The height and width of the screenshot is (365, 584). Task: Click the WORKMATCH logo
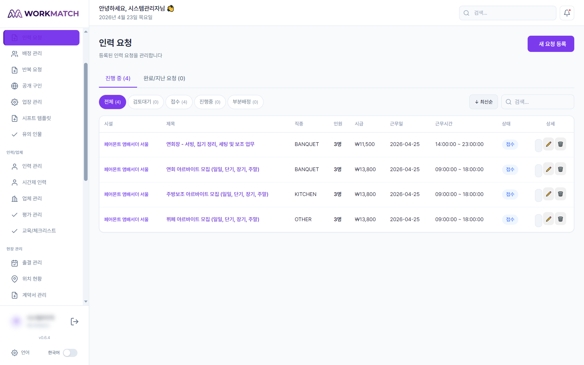point(43,14)
